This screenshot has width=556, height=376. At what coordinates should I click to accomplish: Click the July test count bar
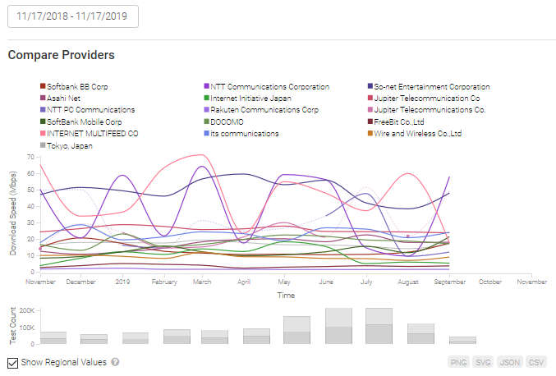click(x=379, y=326)
